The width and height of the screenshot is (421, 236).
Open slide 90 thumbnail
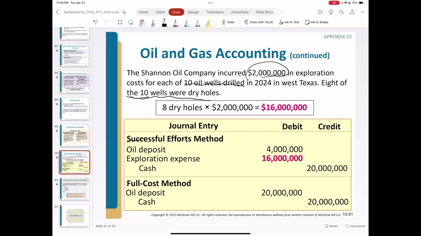[74, 135]
